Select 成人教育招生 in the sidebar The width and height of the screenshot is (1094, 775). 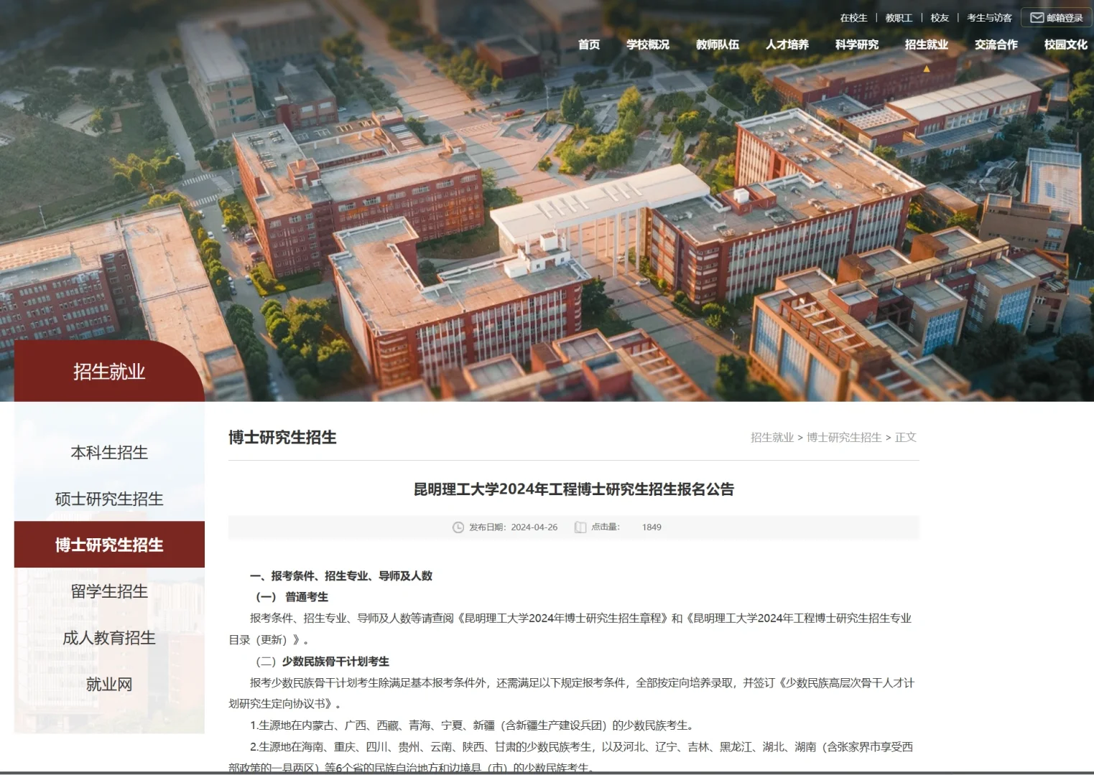pos(109,638)
